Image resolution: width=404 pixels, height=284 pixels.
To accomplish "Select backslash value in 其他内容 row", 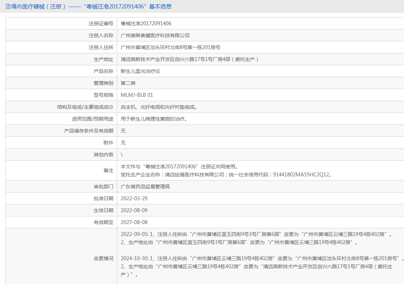I will click(x=122, y=155).
